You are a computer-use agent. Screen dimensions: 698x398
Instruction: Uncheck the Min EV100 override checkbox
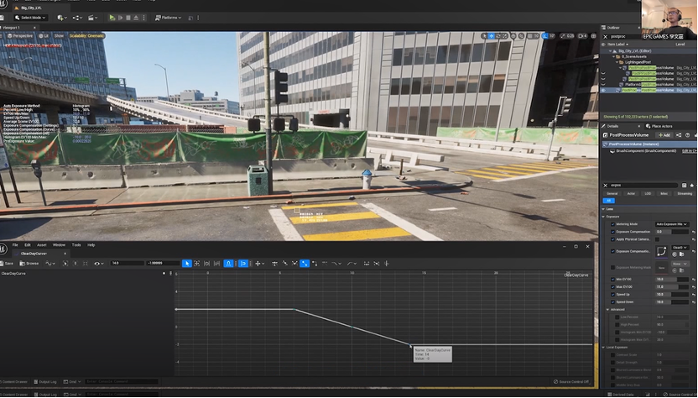pos(613,280)
